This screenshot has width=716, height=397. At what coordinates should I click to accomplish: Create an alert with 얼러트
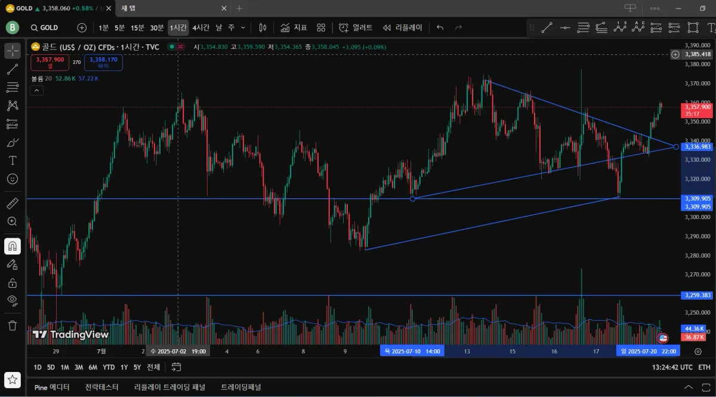(356, 27)
